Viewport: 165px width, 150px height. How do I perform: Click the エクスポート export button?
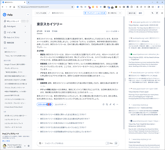[60, 104]
